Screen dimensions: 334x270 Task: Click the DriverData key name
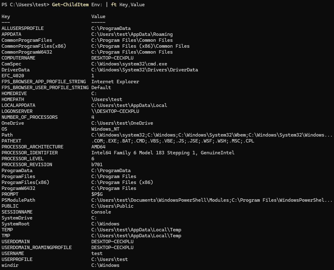16,70
